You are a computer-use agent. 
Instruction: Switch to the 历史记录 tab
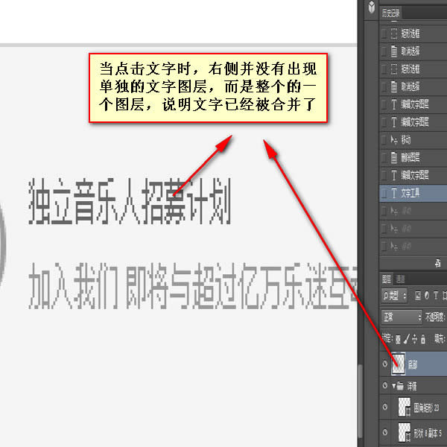pos(391,13)
